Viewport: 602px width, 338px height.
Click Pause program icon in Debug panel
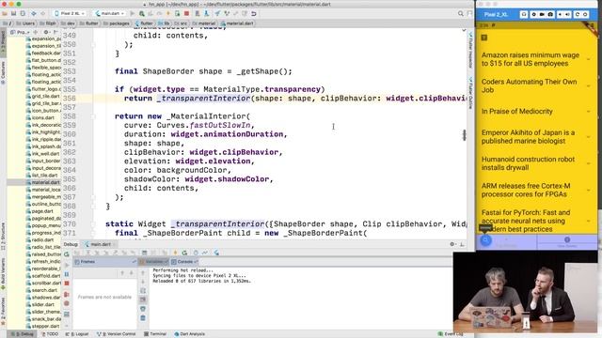point(67,274)
